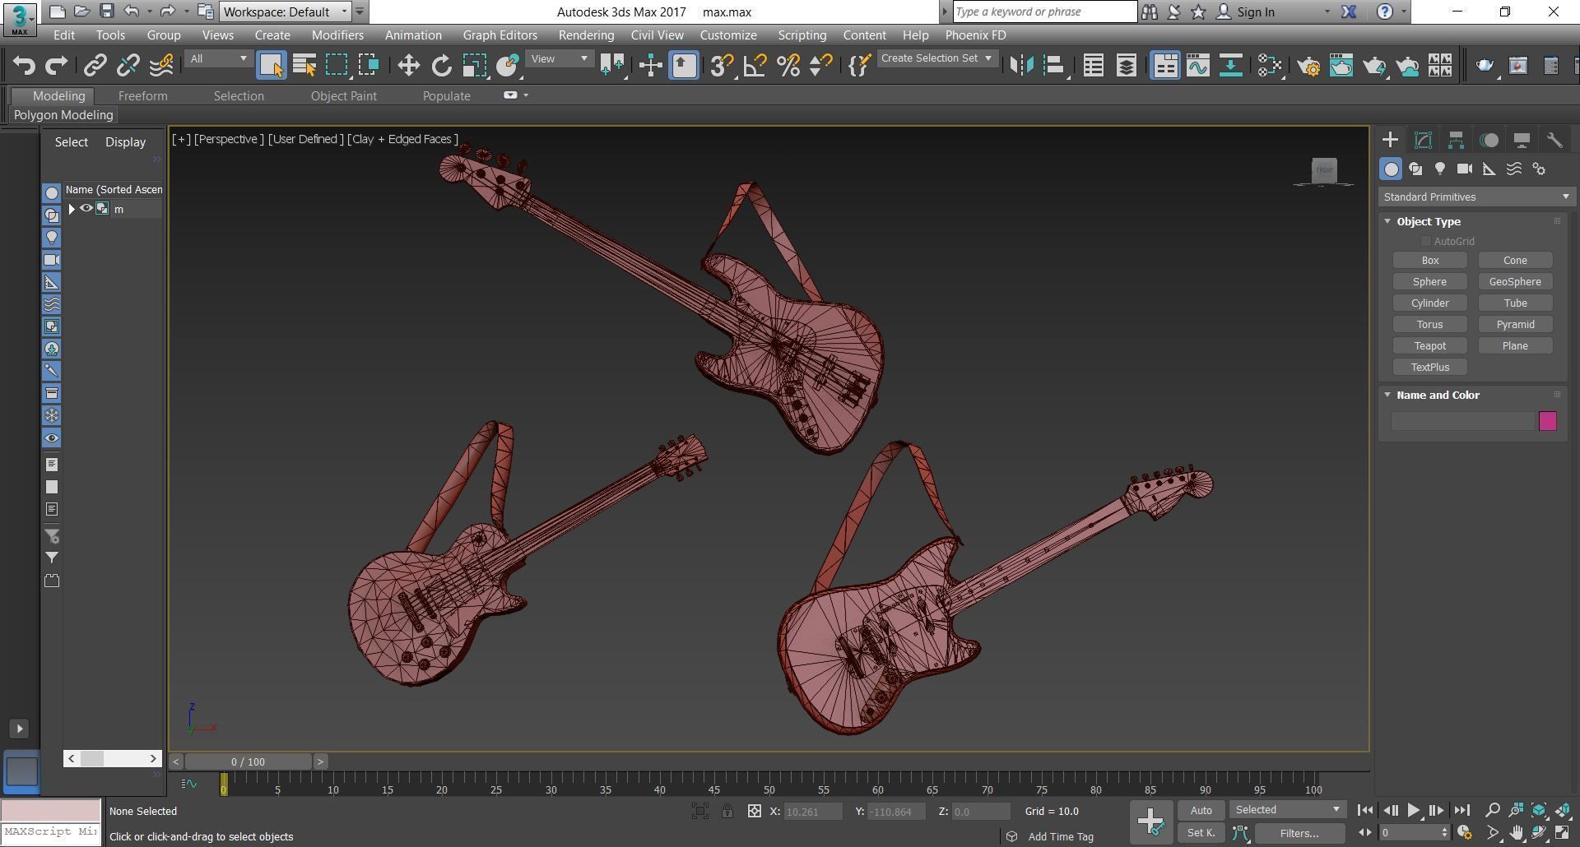Switch to the Object Paint ribbon tab
The width and height of the screenshot is (1580, 847).
tap(343, 96)
